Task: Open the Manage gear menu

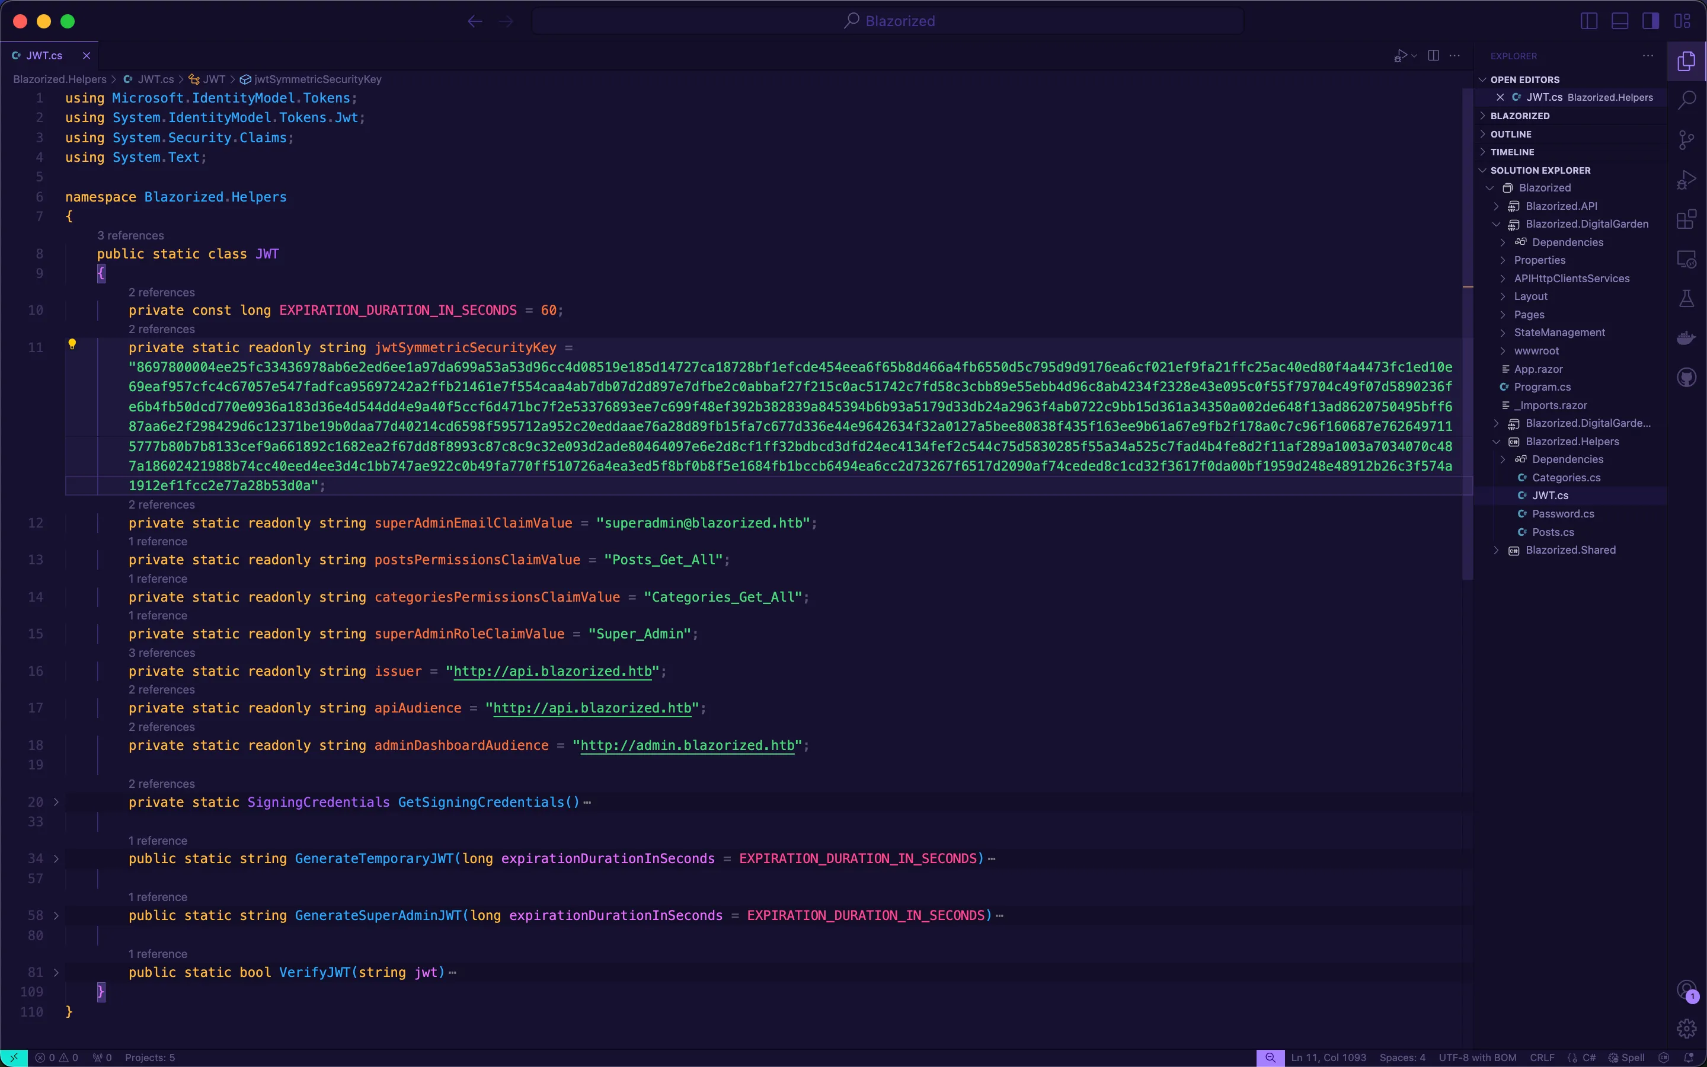Action: (1686, 1029)
